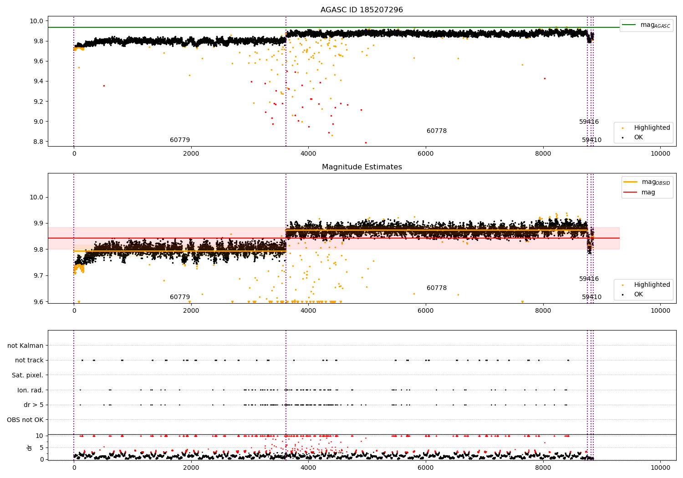Click the "59416" annotation in the top plot
Viewport: 683px width, 478px height.
point(589,122)
